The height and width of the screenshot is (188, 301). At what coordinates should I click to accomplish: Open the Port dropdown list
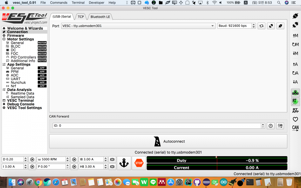click(x=138, y=26)
